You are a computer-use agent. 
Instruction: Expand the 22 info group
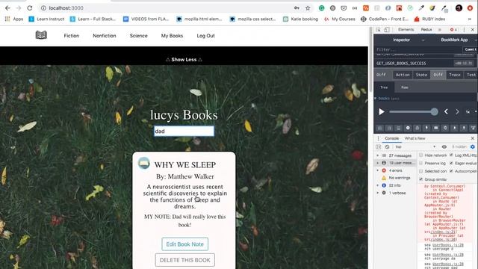click(x=378, y=185)
